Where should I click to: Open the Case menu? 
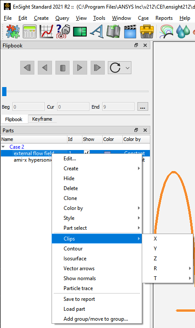coord(143,18)
